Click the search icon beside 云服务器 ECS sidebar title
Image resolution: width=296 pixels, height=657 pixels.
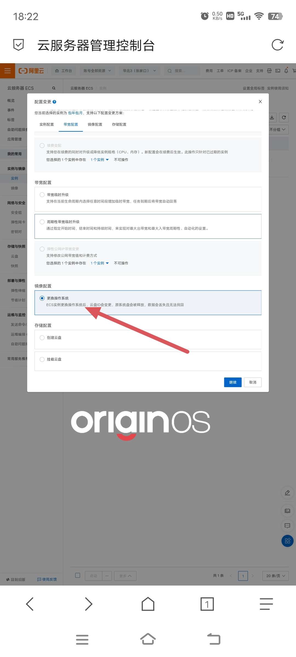[x=54, y=88]
